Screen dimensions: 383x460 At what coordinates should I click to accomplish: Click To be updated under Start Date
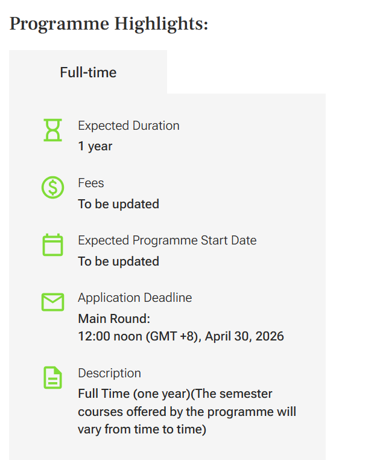(118, 261)
